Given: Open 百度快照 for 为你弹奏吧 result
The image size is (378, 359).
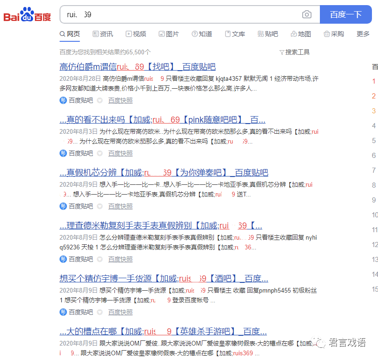Looking at the screenshot, I should point(120,206).
